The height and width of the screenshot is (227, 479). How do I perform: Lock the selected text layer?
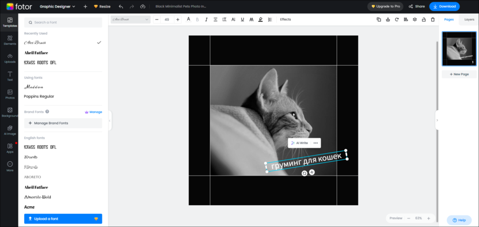423,20
